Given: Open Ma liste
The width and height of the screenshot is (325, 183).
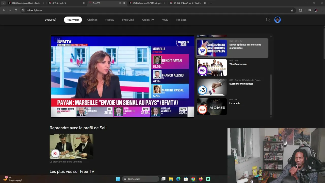Looking at the screenshot, I should (181, 20).
